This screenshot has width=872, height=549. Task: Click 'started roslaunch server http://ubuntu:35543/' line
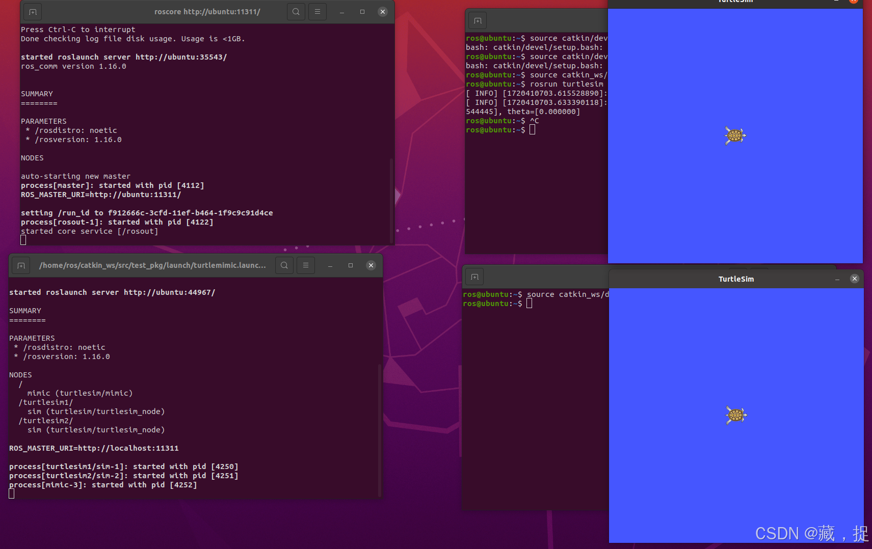tap(124, 57)
